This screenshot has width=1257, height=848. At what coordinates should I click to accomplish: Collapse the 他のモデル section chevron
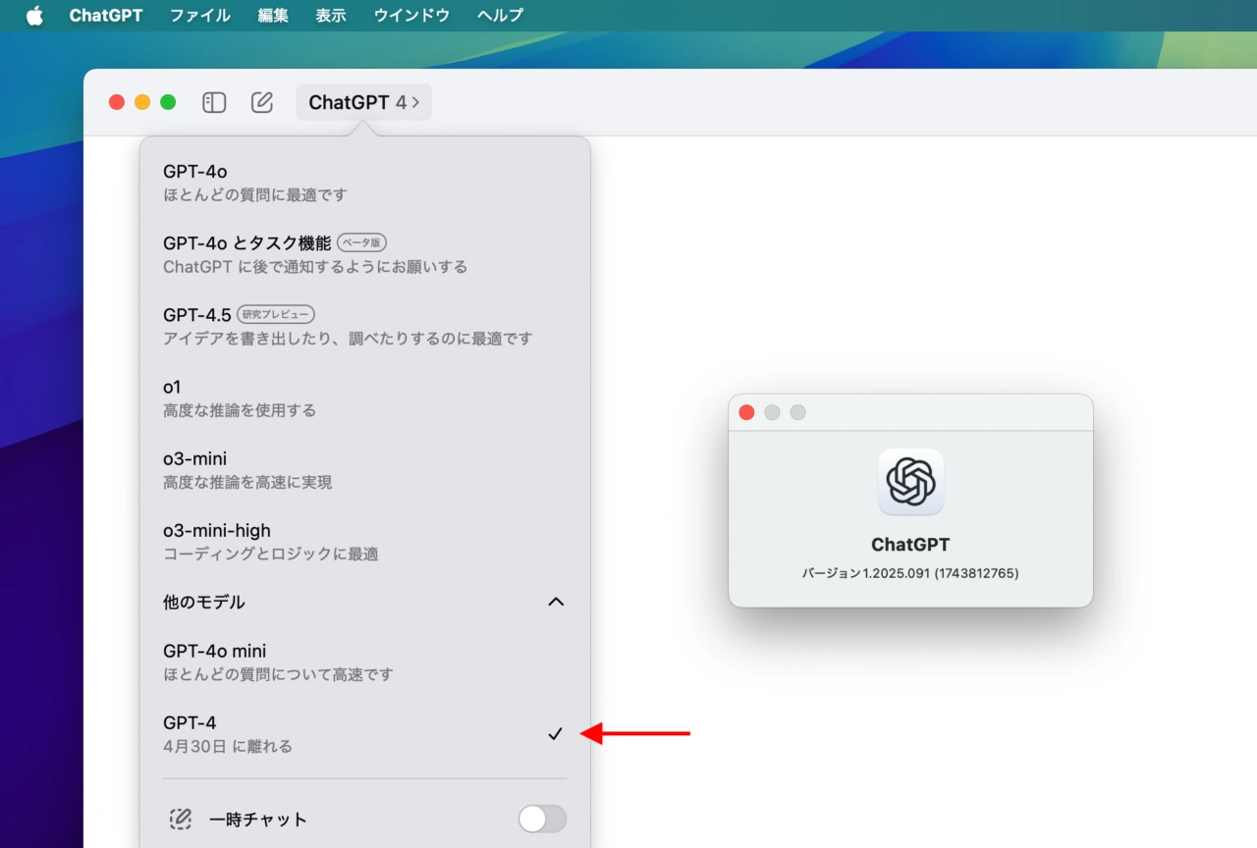(556, 602)
